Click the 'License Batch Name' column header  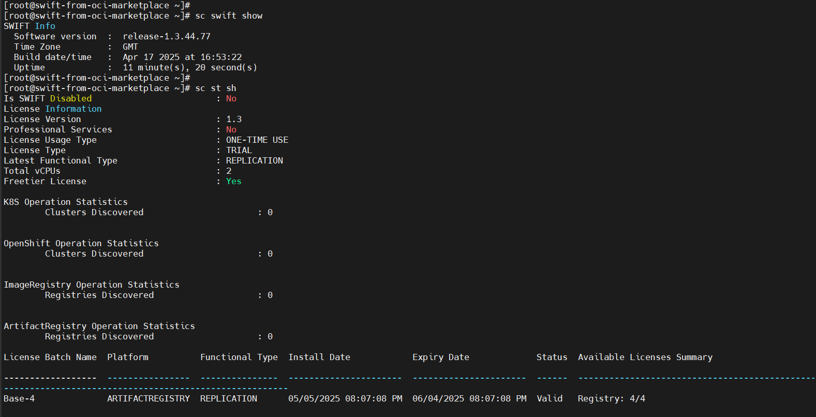click(x=50, y=357)
